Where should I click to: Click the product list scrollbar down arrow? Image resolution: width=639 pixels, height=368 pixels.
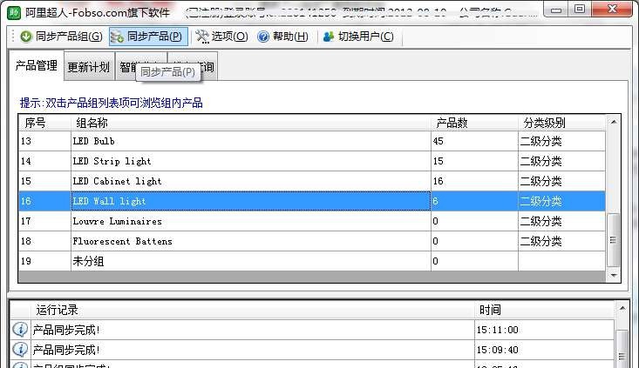[x=614, y=275]
